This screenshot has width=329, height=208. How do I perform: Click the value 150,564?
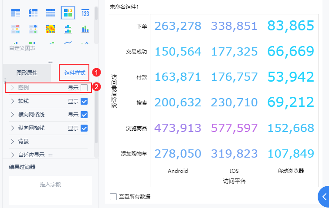178,52
